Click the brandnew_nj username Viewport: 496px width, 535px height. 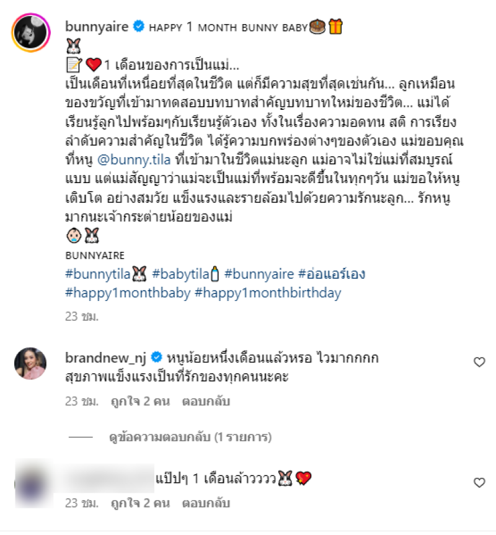[x=105, y=358]
